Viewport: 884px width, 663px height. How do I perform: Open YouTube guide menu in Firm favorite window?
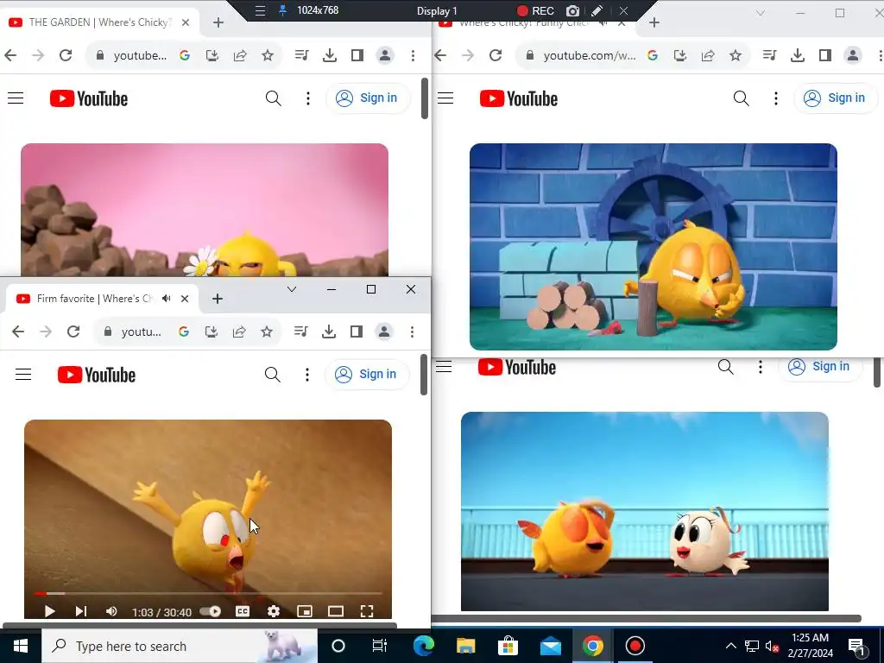tap(23, 375)
